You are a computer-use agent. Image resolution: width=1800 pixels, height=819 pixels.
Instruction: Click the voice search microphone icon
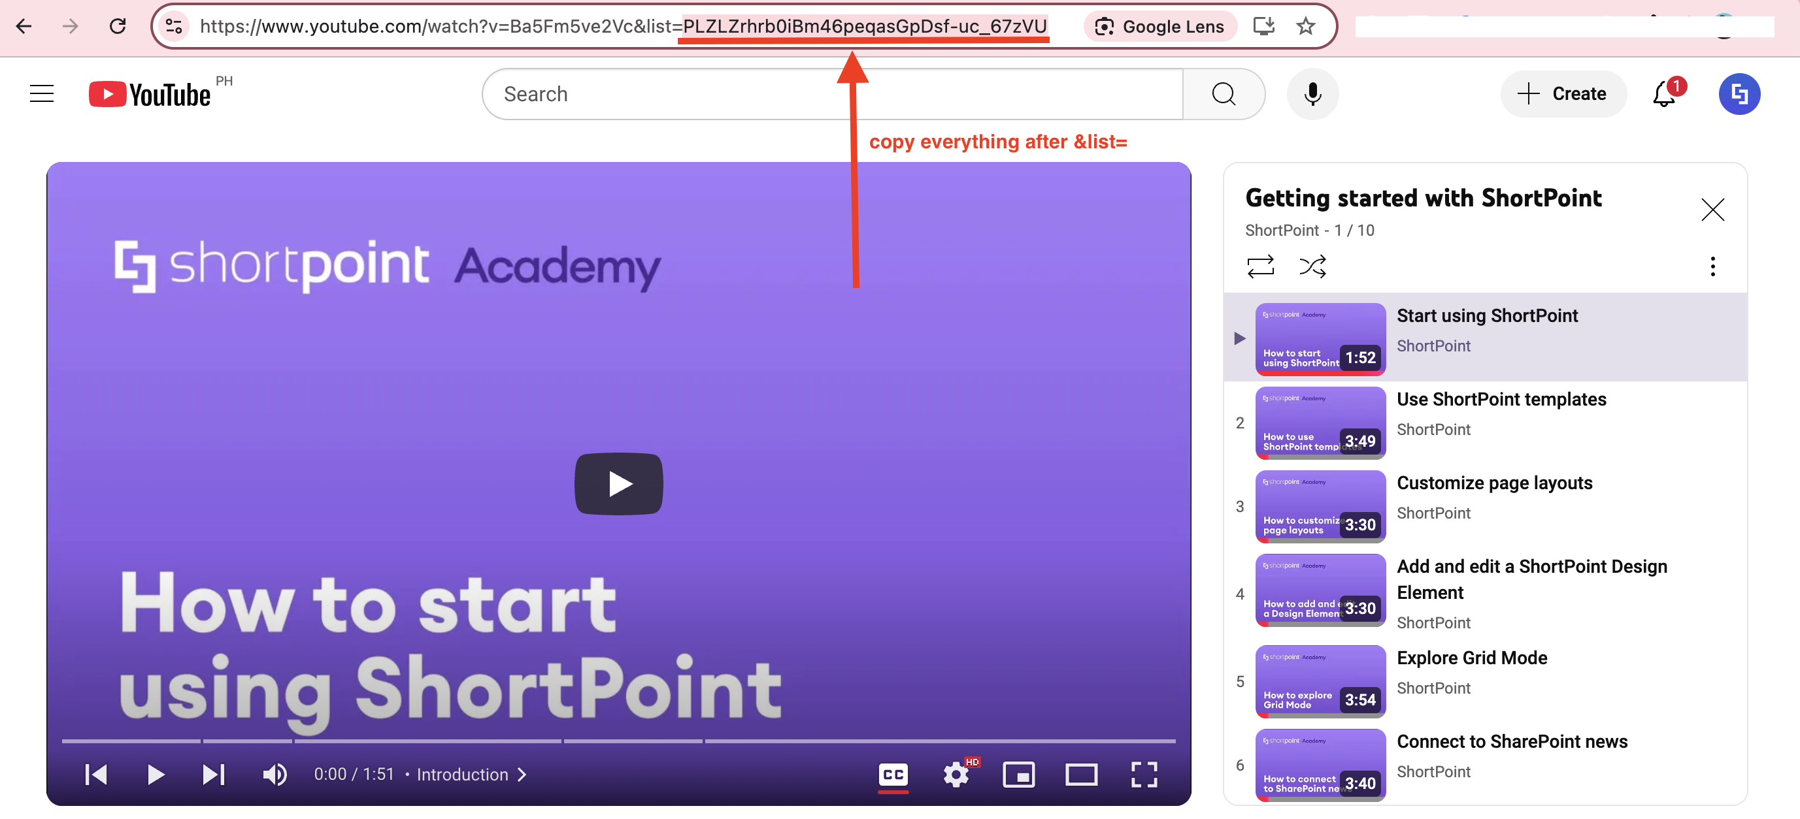tap(1312, 93)
